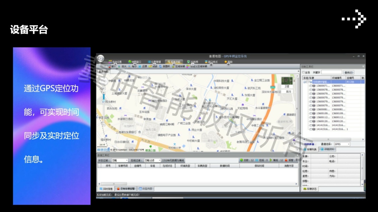Open the 通道选择 GPRS dropdown

click(342, 144)
